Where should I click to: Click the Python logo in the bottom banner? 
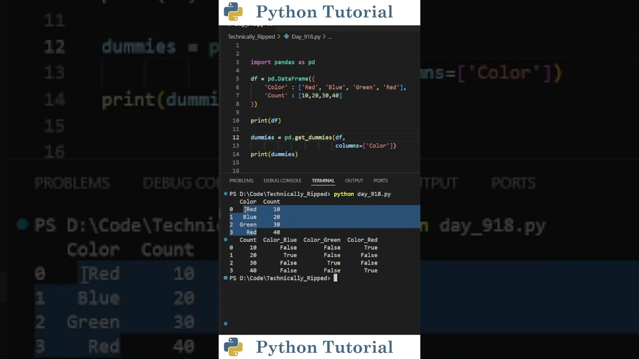click(x=233, y=347)
